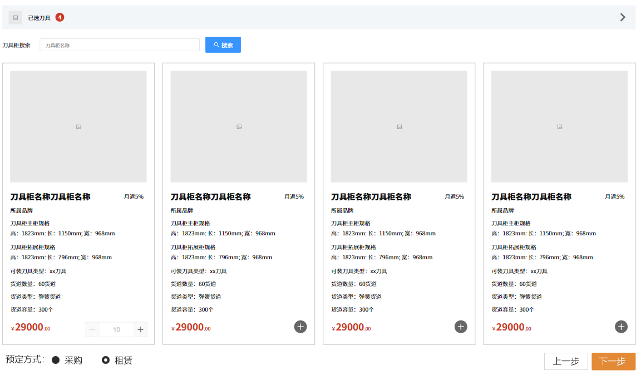Click the plus icon on fourth cabinet card
This screenshot has height=375, width=641.
tap(621, 327)
